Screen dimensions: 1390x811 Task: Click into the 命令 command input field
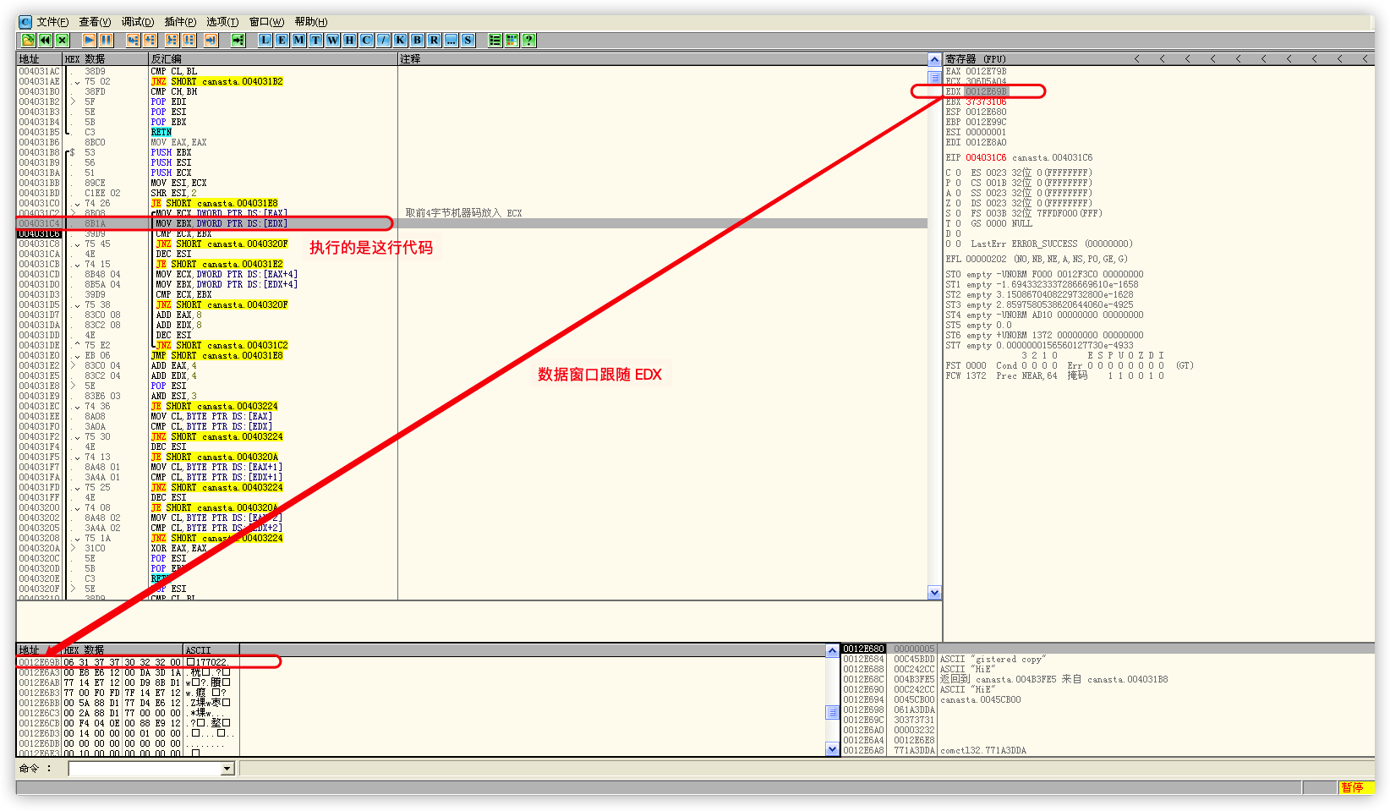144,769
